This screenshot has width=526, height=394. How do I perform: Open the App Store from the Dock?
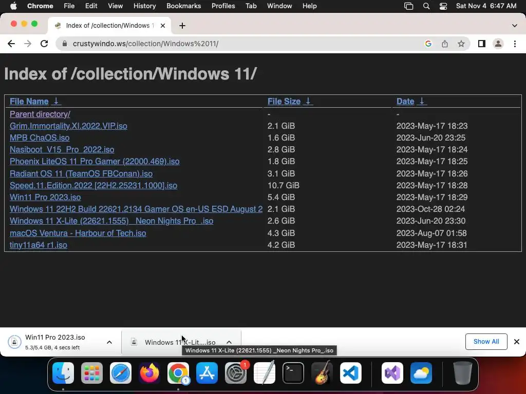(207, 373)
